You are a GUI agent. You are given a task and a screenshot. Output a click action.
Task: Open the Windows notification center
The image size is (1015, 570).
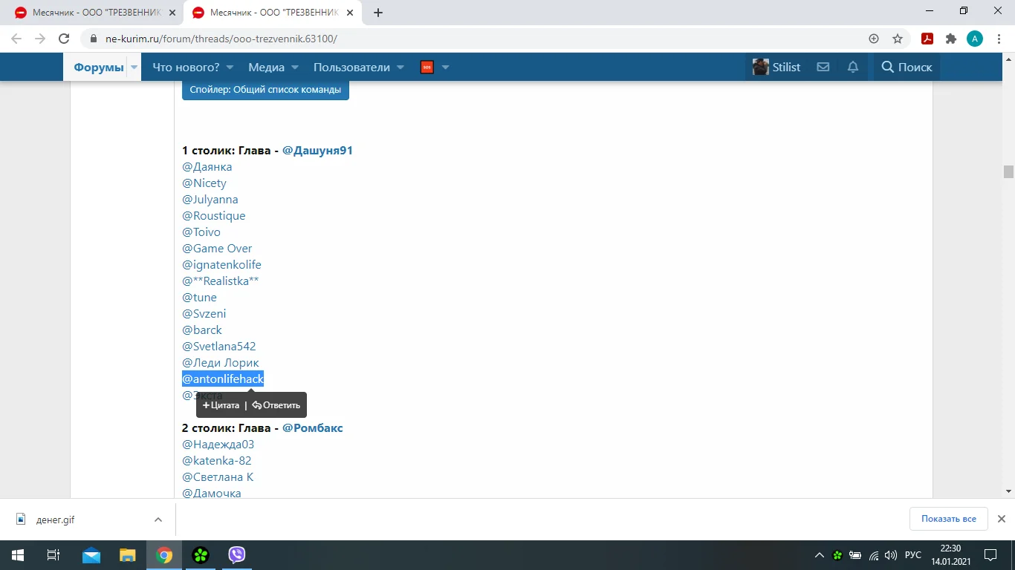point(990,555)
